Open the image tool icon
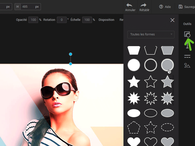Screen dimensions: 195x146 click(x=187, y=66)
